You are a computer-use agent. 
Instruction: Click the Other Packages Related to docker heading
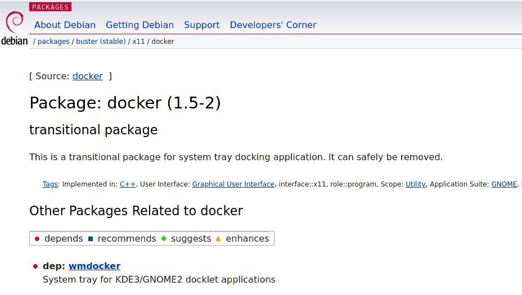point(136,211)
